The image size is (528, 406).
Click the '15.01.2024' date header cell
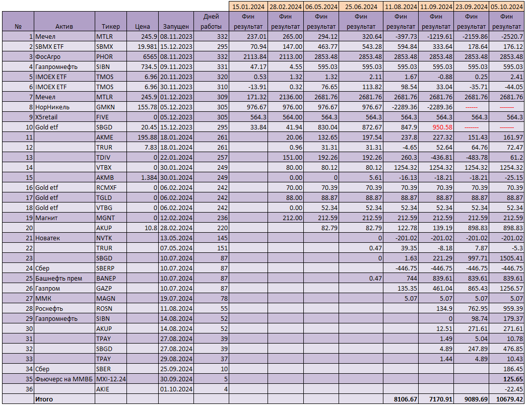point(248,7)
